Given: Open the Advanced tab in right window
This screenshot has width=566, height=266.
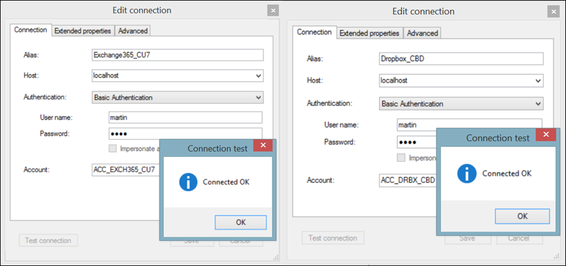Looking at the screenshot, I should pyautogui.click(x=423, y=33).
